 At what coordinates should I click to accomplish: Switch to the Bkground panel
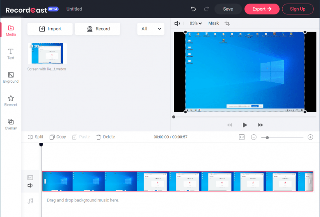(x=11, y=77)
